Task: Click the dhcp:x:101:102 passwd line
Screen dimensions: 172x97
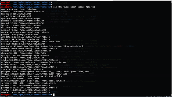Action: pyautogui.click(x=24, y=53)
